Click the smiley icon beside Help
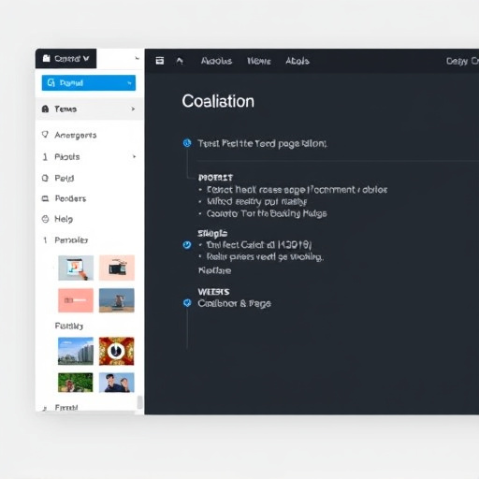The image size is (479, 479). (x=45, y=219)
